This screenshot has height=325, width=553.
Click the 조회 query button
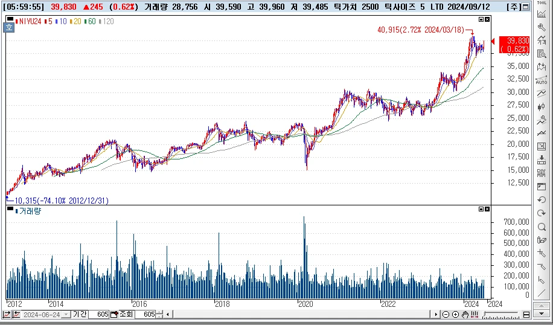coord(126,314)
